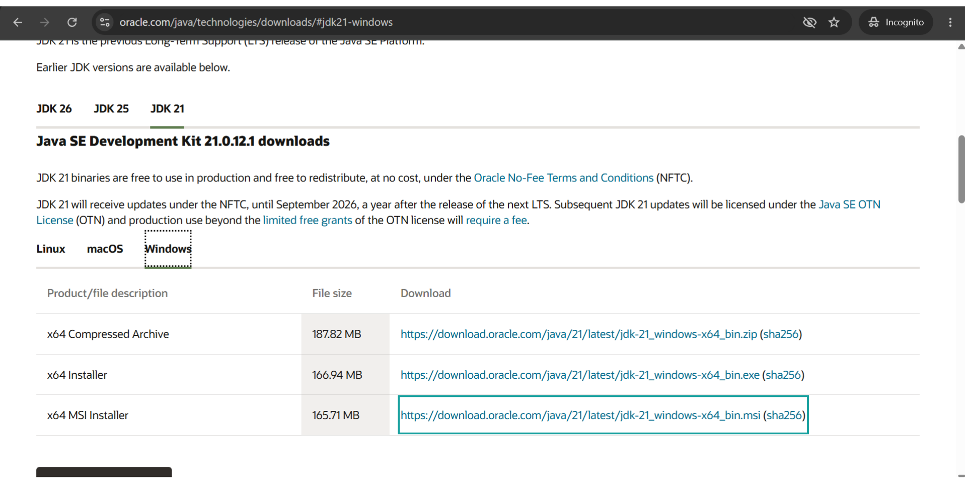Image resolution: width=965 pixels, height=481 pixels.
Task: Click the browser back arrow
Action: coord(18,22)
